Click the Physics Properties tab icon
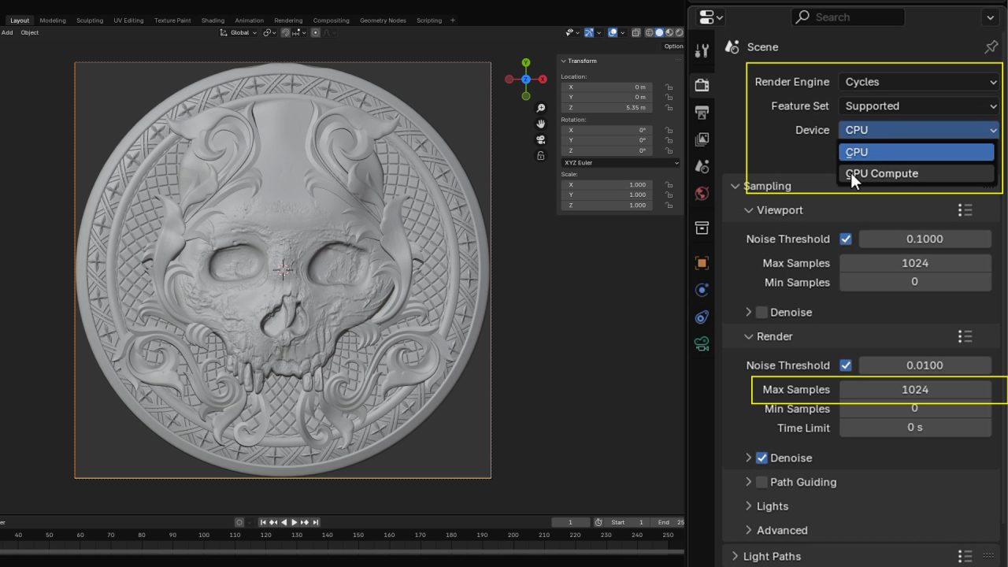 [702, 317]
